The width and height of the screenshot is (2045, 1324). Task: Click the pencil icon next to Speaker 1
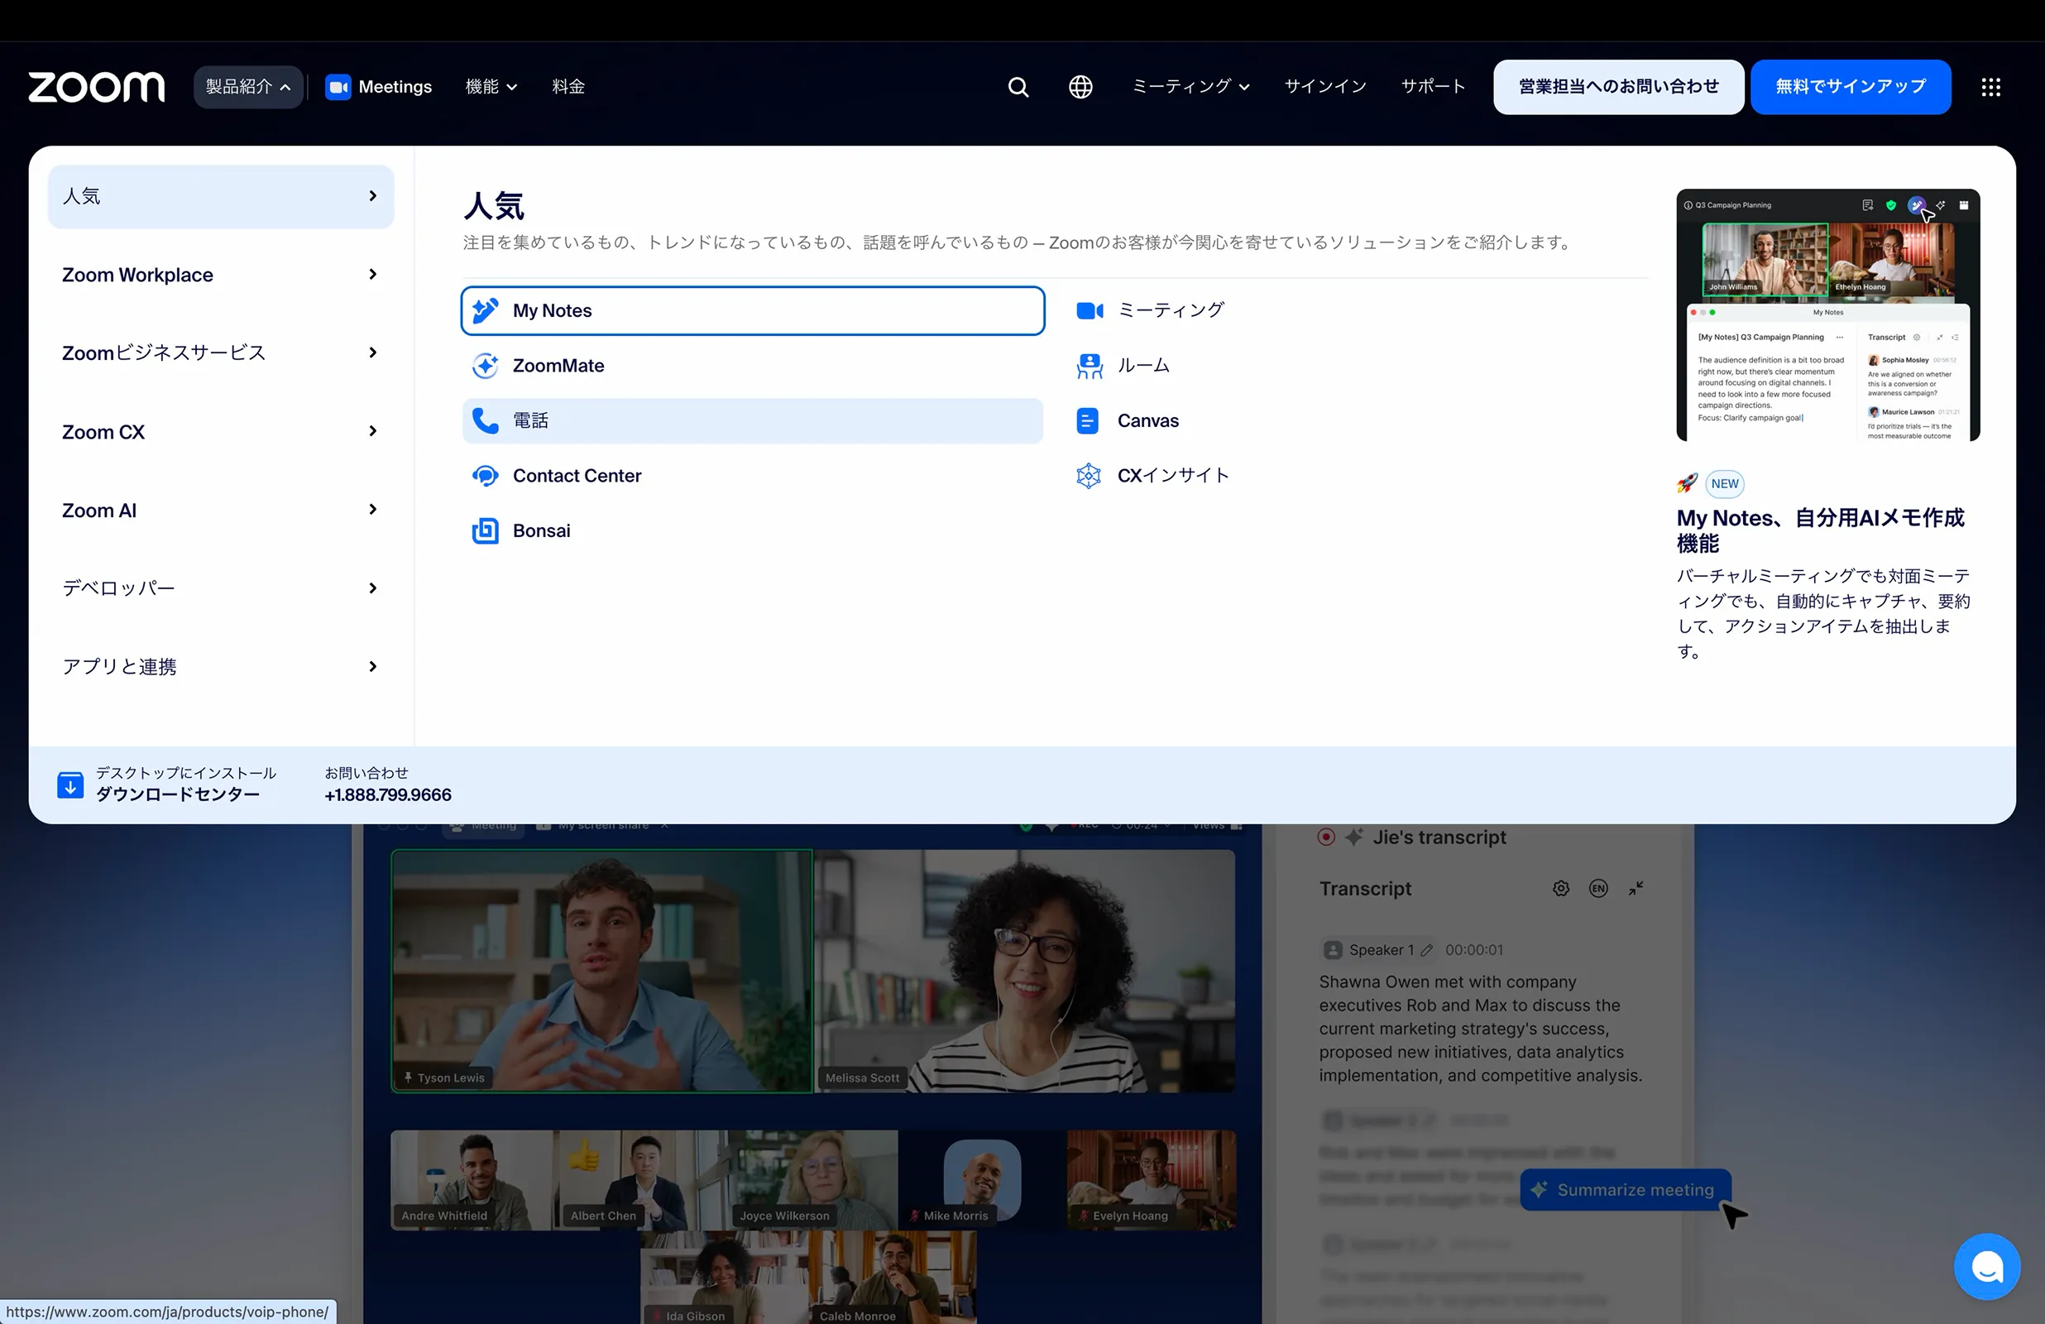pyautogui.click(x=1426, y=950)
